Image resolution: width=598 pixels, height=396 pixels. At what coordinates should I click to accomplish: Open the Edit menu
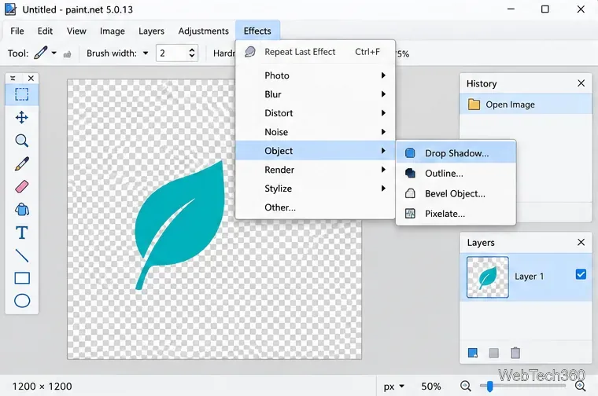(x=45, y=31)
